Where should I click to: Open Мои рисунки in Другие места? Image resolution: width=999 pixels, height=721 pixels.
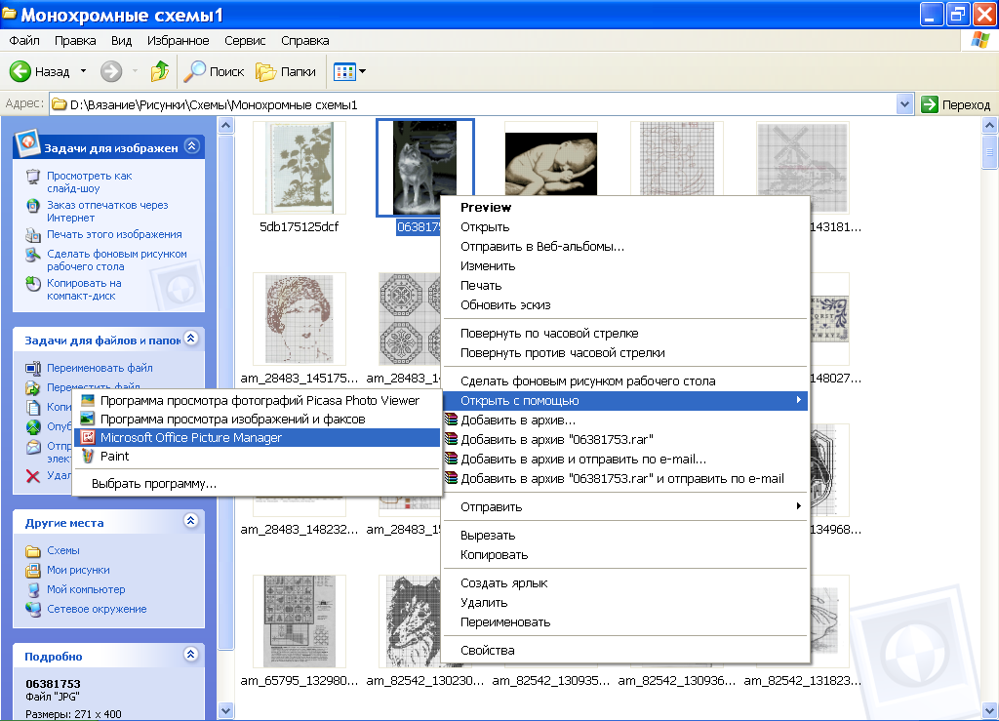[x=78, y=570]
